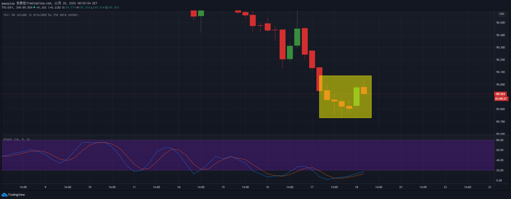This screenshot has width=511, height=199.
Task: Click the TVC:DXY symbol name in header
Action: pos(8,7)
